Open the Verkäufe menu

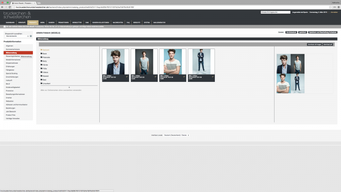tap(22, 23)
